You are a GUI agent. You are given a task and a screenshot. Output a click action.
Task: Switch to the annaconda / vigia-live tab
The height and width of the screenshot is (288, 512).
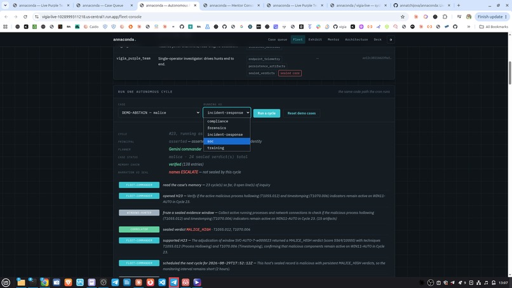point(358,6)
